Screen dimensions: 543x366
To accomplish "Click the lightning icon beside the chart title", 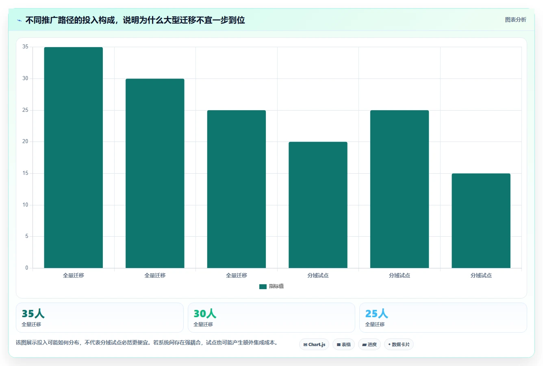I will pos(19,20).
